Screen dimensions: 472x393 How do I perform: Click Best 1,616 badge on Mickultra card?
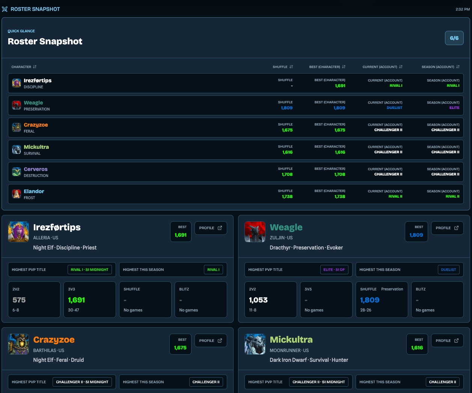click(x=417, y=344)
